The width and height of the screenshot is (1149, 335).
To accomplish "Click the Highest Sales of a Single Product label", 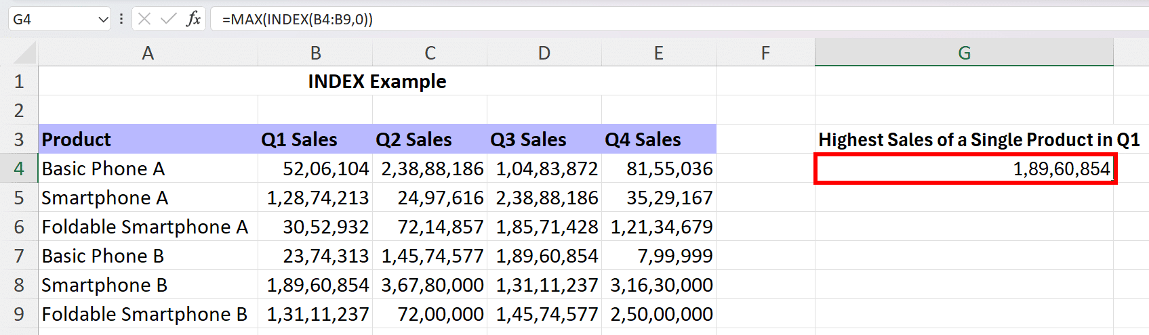I will click(x=979, y=139).
